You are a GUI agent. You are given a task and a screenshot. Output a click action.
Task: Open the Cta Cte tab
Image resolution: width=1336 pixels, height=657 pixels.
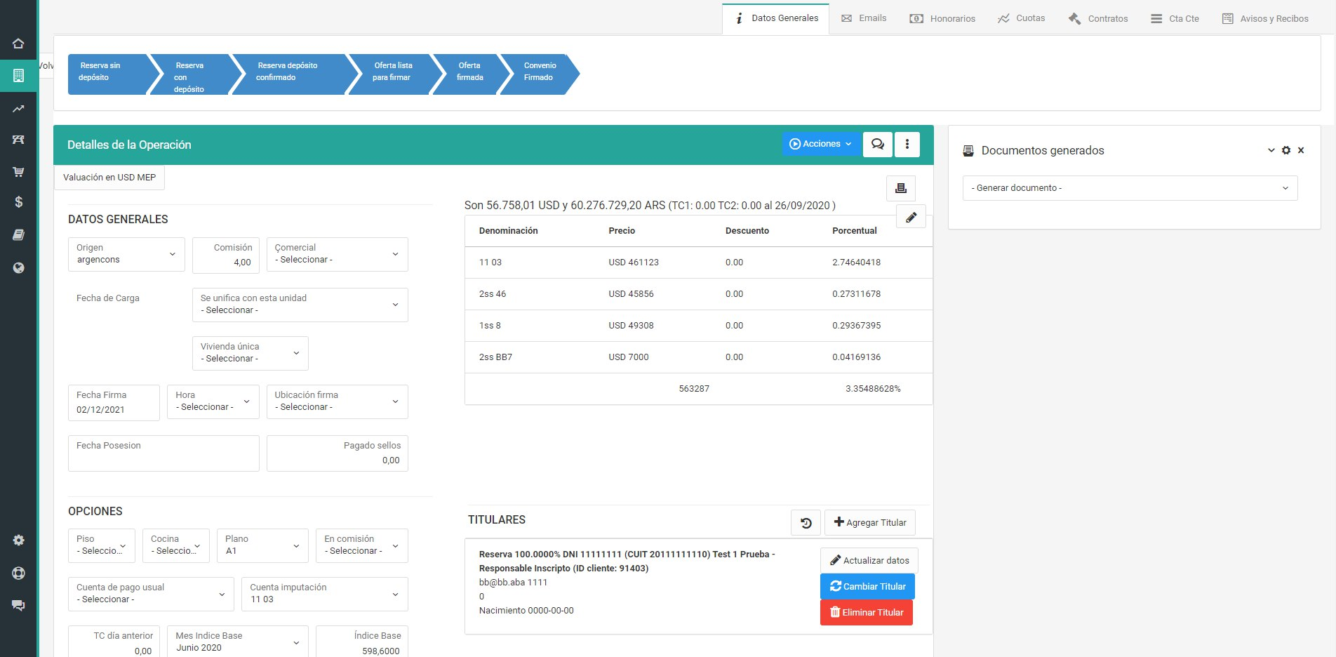pyautogui.click(x=1175, y=18)
